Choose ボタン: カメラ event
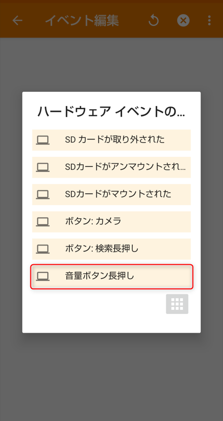Image resolution: width=223 pixels, height=421 pixels. (x=111, y=222)
